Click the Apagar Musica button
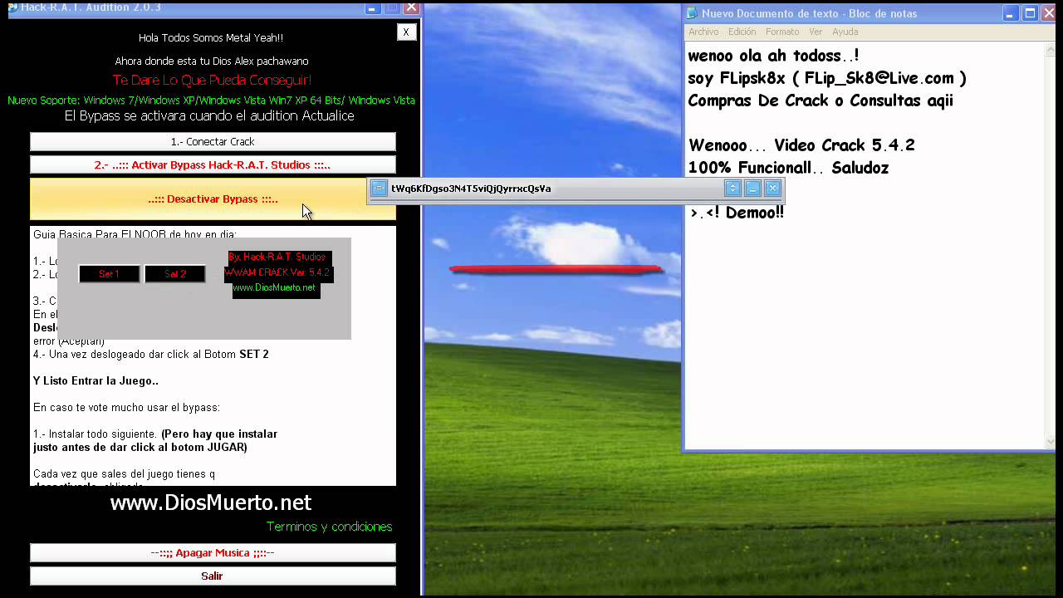Screen dimensions: 1063x598 tap(213, 553)
